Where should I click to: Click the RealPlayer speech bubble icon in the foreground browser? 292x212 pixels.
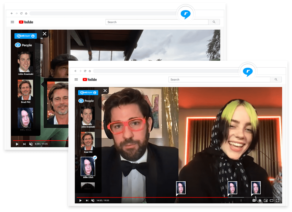(x=248, y=72)
